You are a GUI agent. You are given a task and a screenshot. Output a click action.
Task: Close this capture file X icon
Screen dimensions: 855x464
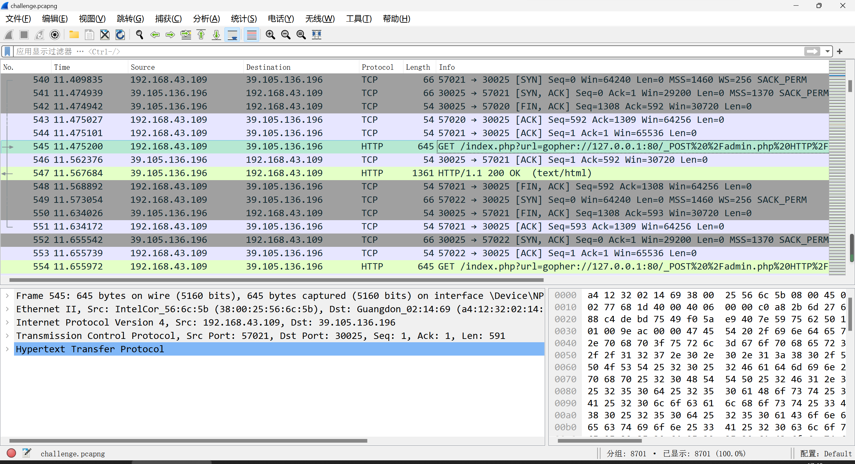click(105, 35)
